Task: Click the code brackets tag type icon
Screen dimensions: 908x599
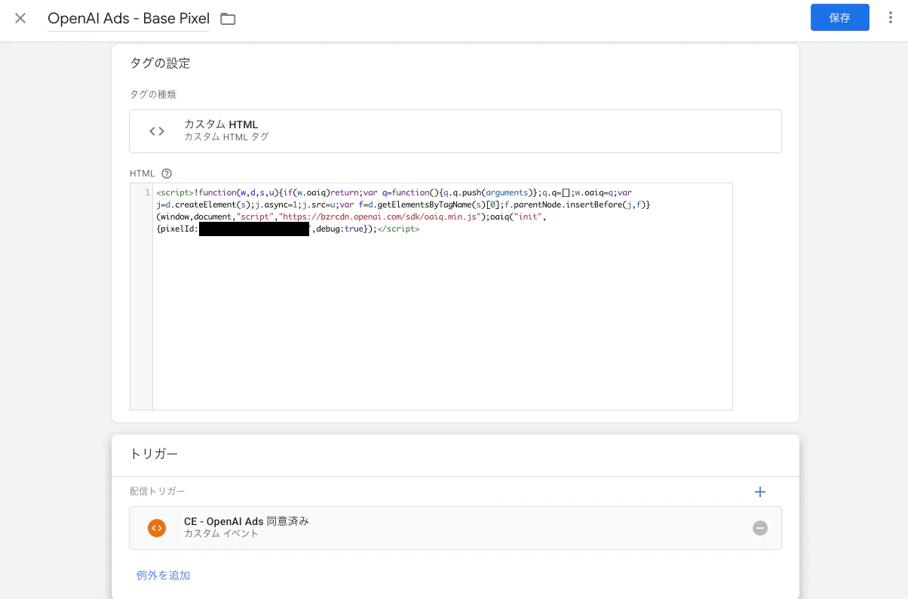Action: click(157, 131)
